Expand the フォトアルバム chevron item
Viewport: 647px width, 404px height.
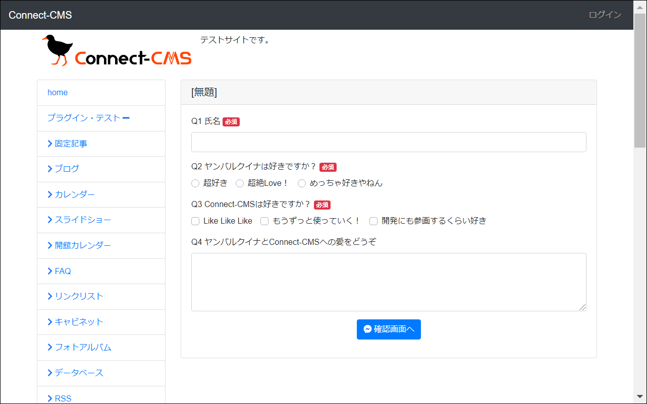tap(50, 347)
